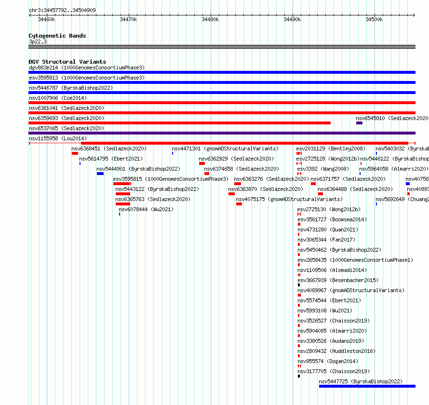This screenshot has height=405, width=429.
Task: Click the nsv5614795 (Ebert2021) label
Action: pos(111,159)
